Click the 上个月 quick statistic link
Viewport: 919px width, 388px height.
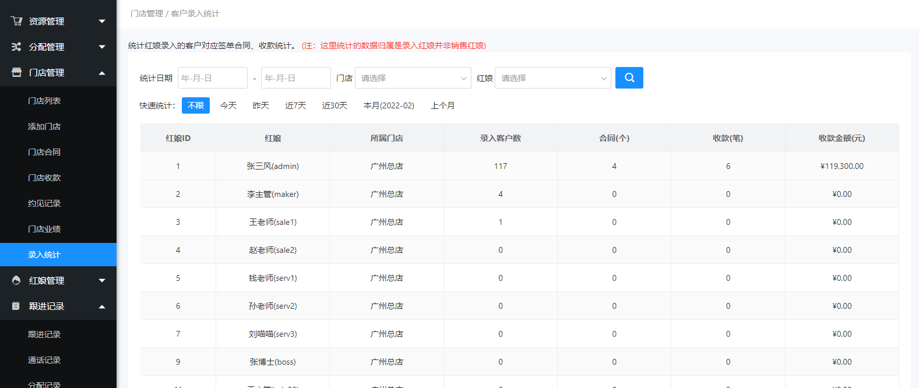point(442,105)
